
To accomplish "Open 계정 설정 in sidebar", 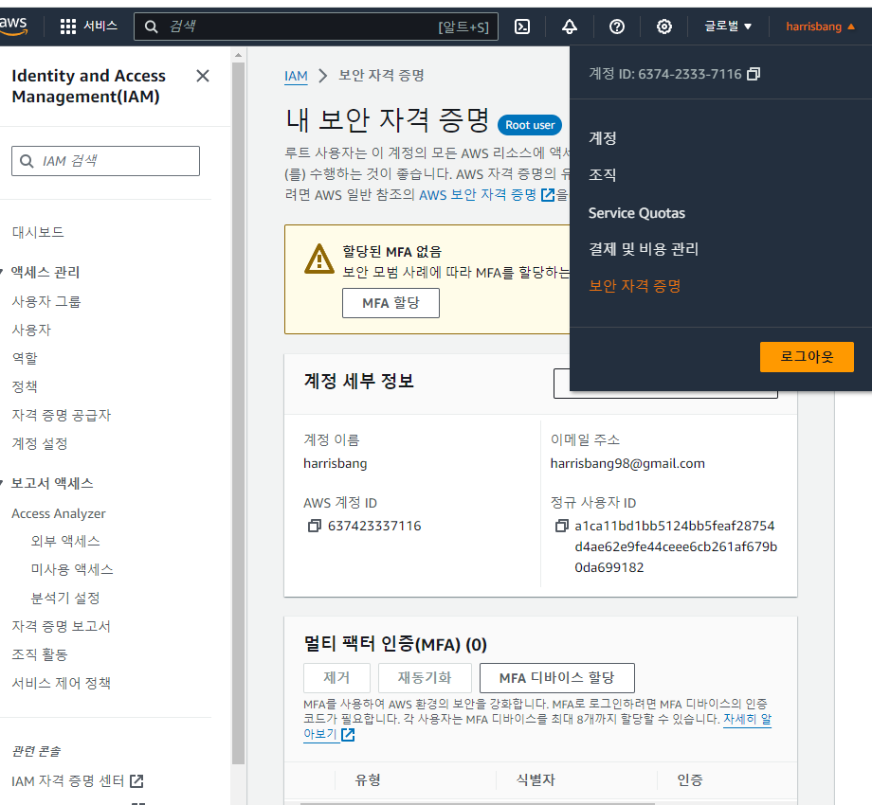I will [40, 443].
